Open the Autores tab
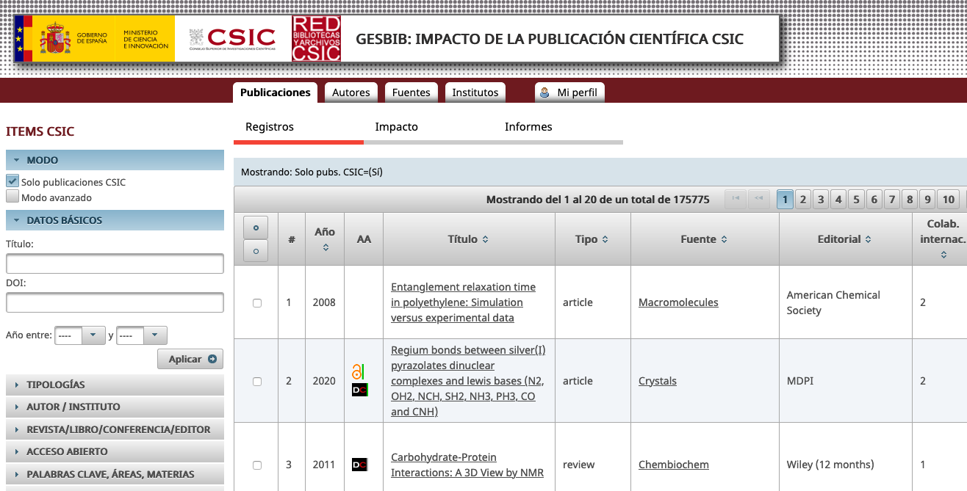The image size is (967, 491). click(351, 92)
